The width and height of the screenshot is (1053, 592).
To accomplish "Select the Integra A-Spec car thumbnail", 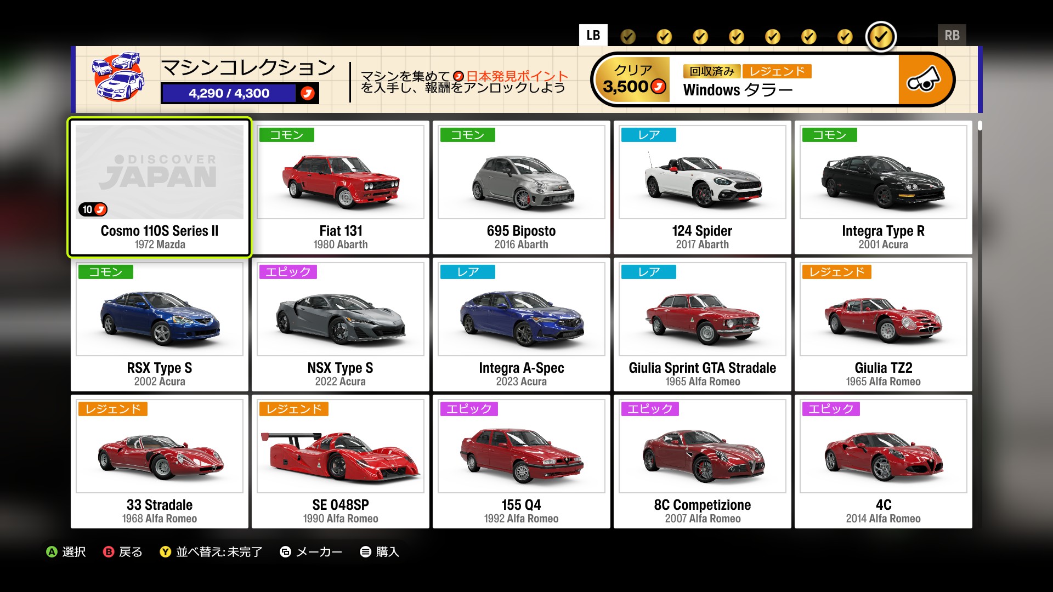I will coord(522,309).
